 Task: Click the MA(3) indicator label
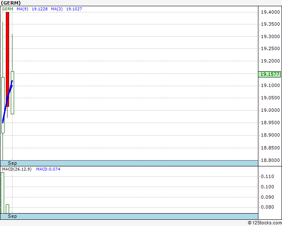57,9
